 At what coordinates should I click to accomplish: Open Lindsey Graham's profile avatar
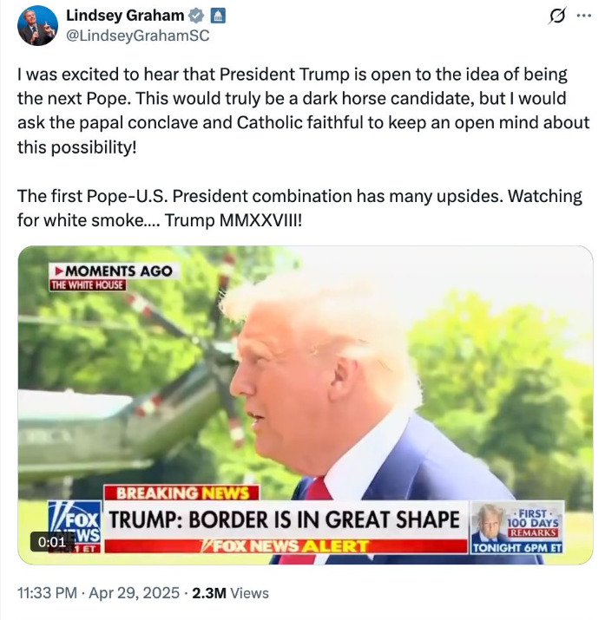point(37,25)
